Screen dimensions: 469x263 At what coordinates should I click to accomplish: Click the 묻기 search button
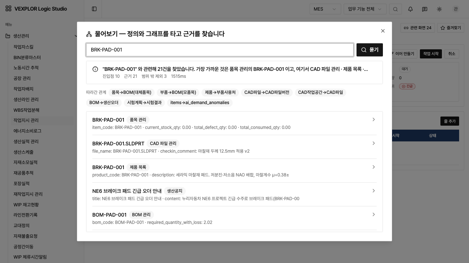(x=370, y=50)
